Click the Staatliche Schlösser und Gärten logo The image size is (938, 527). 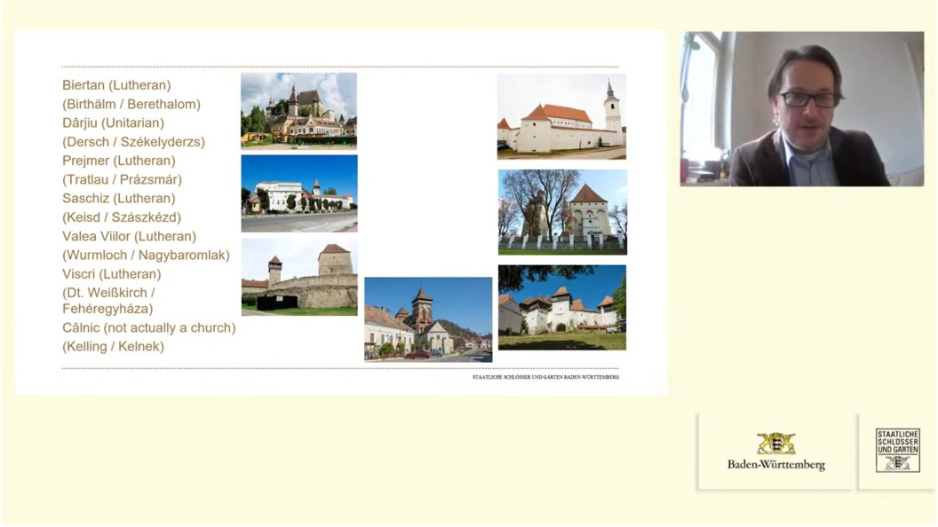pos(897,451)
